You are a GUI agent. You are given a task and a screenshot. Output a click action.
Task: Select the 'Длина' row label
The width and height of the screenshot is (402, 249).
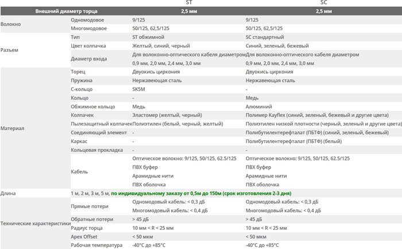click(8, 193)
